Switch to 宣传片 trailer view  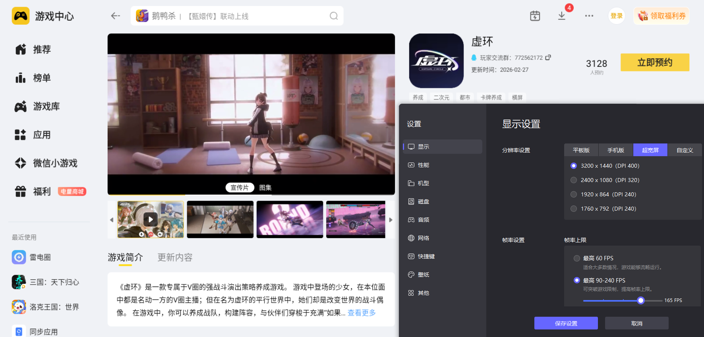[240, 188]
